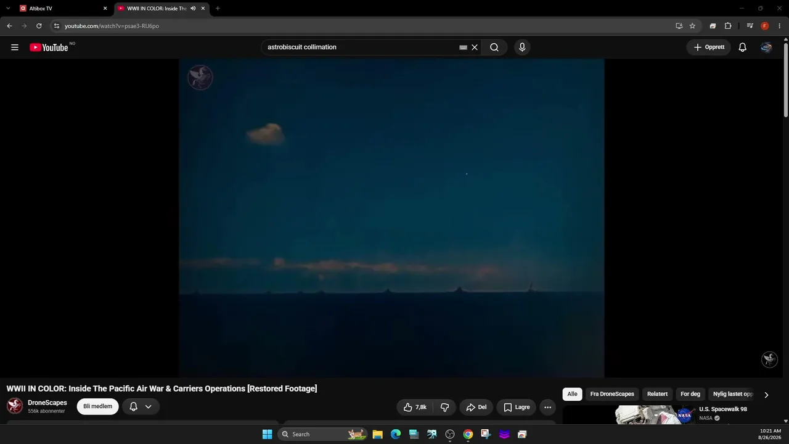The width and height of the screenshot is (789, 444).
Task: Open YouTube notifications bell
Action: pyautogui.click(x=743, y=47)
